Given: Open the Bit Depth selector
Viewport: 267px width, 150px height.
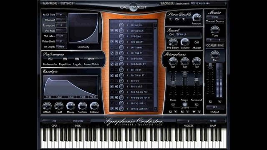Looking at the screenshot, I should click(61, 47).
